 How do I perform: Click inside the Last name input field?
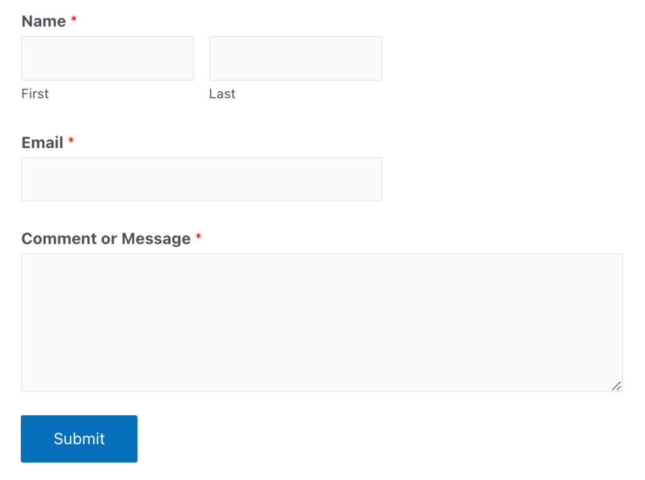[295, 58]
